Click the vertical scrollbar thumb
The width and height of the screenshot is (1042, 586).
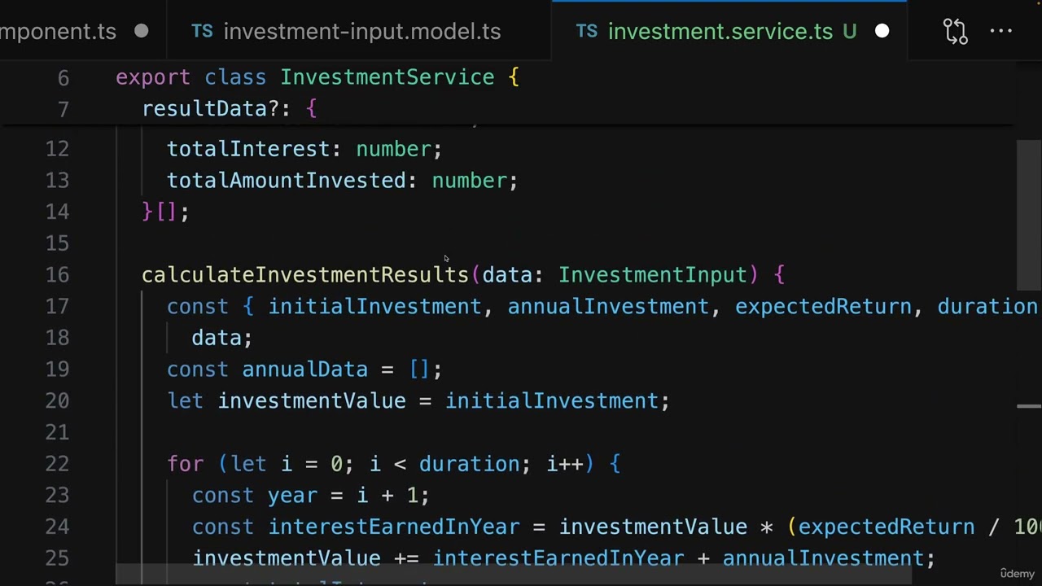[1029, 215]
